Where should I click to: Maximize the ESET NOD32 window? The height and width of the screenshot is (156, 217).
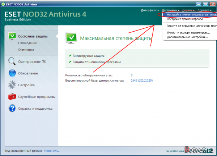point(205,4)
